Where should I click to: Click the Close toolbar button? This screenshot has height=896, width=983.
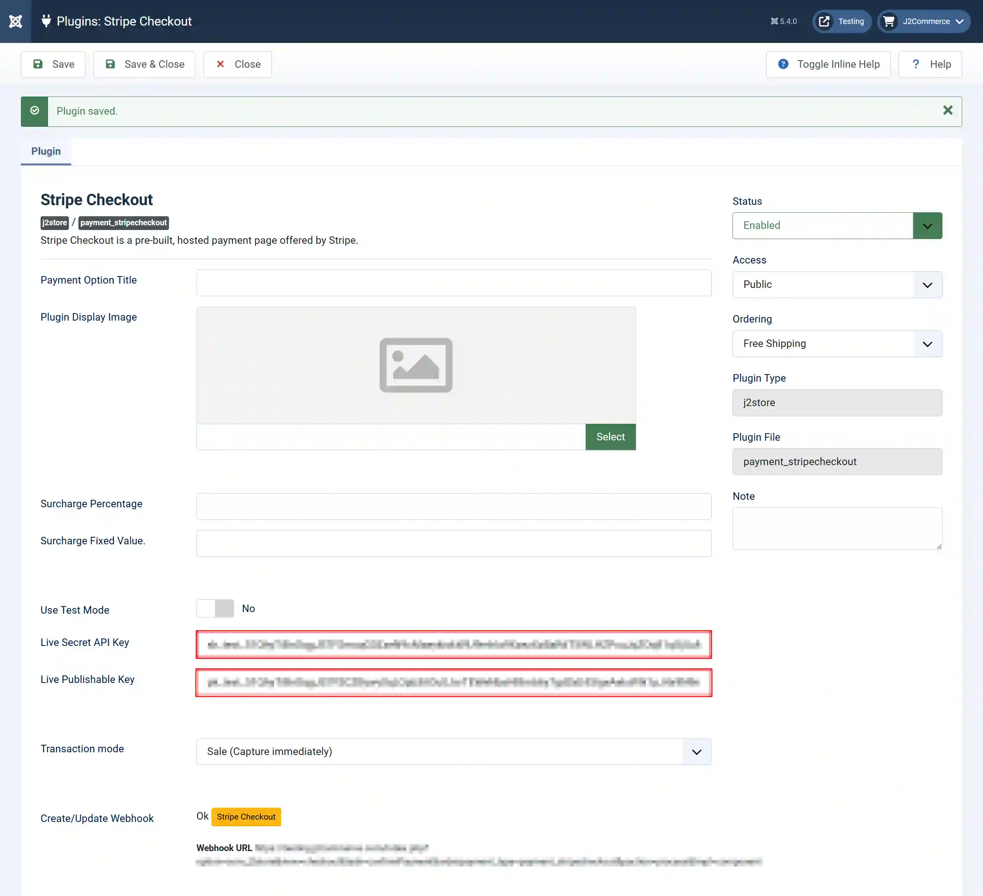(237, 64)
